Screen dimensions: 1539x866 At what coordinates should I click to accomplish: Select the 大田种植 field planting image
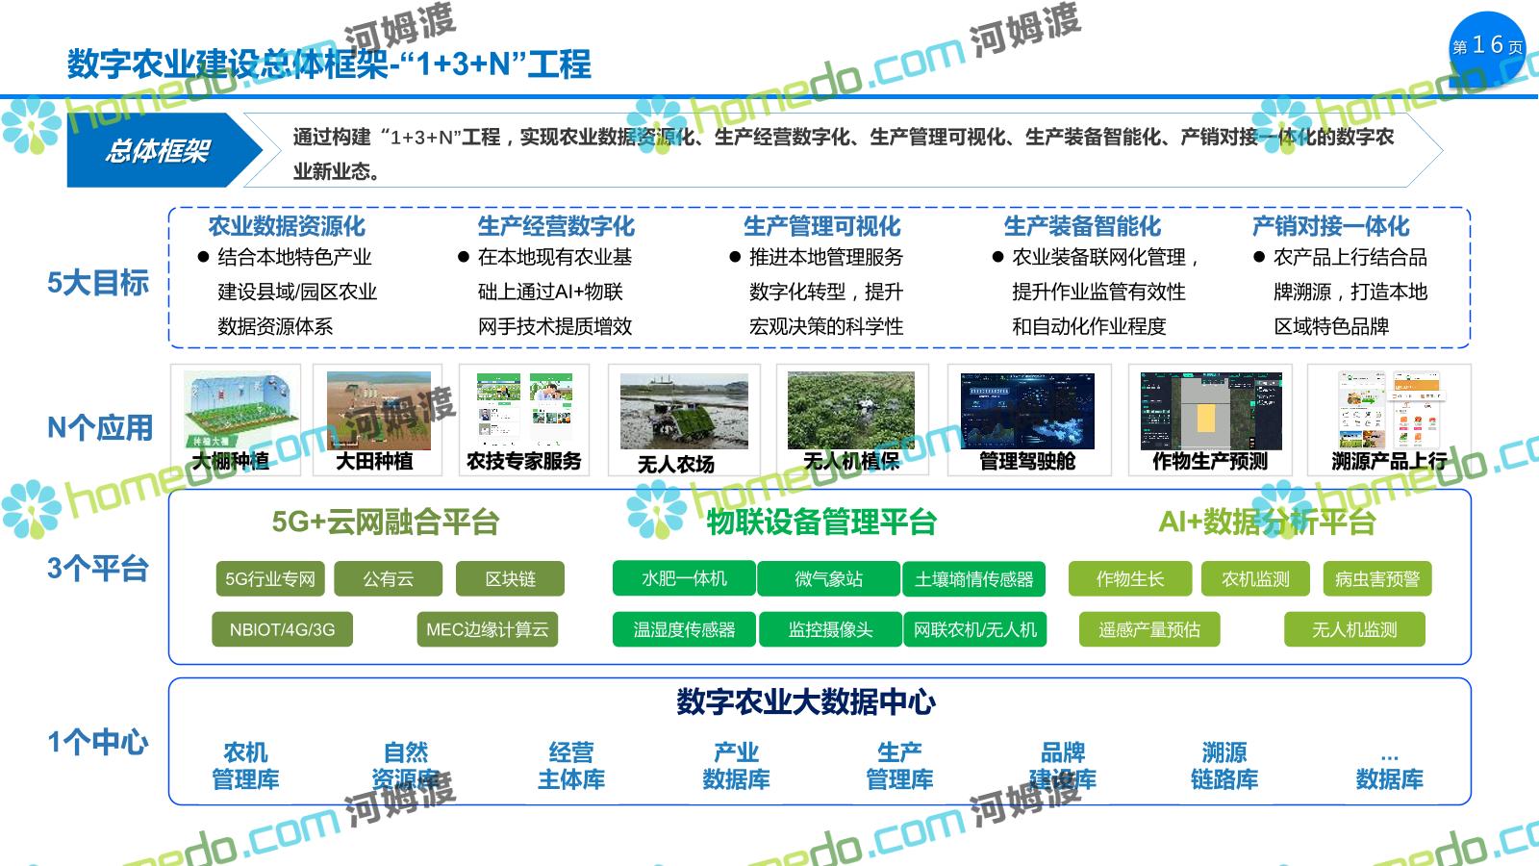[x=379, y=411]
